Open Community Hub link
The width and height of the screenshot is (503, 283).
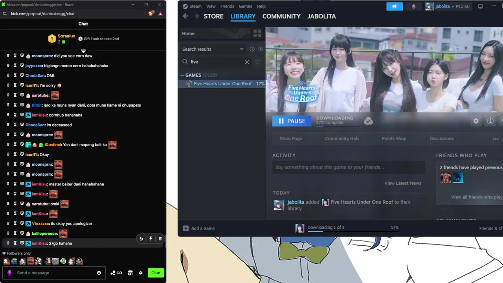pos(342,138)
